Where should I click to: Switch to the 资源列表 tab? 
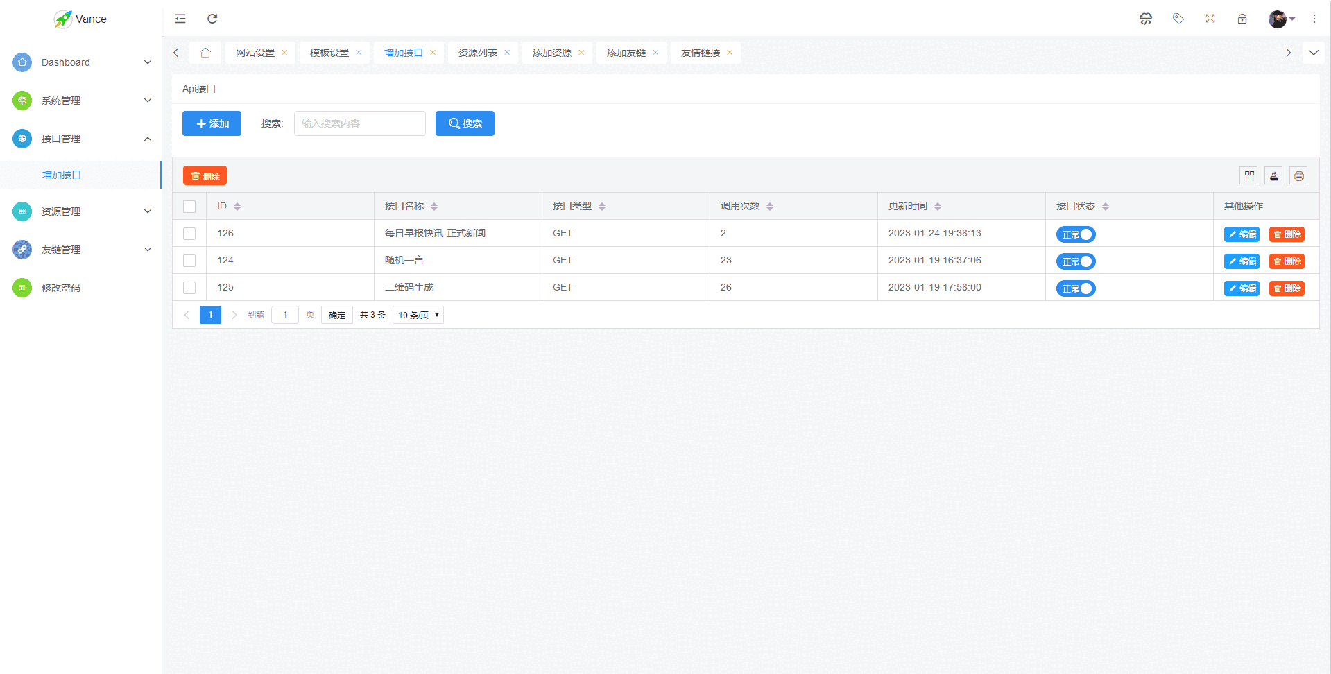click(477, 53)
